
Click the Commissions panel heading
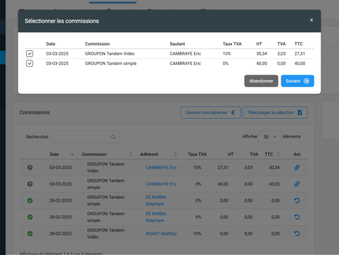[35, 113]
